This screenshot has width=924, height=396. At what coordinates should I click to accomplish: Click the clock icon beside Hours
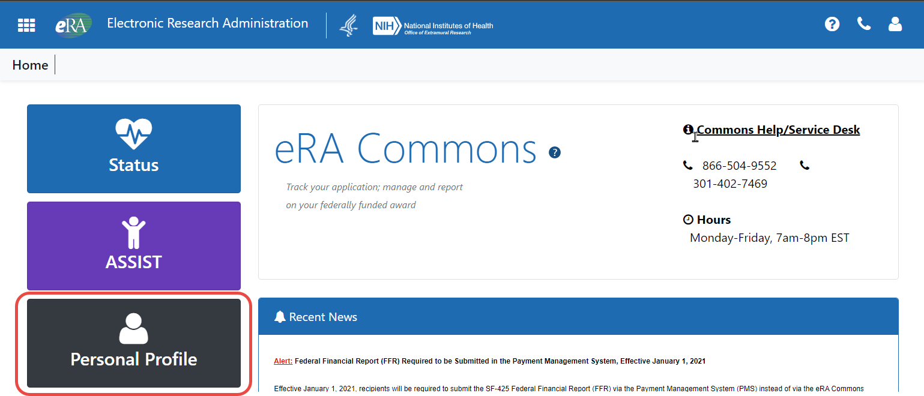[688, 220]
